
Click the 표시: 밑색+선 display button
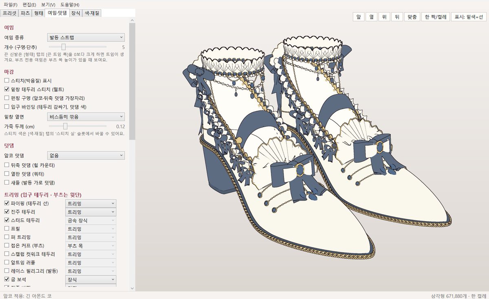click(x=469, y=17)
